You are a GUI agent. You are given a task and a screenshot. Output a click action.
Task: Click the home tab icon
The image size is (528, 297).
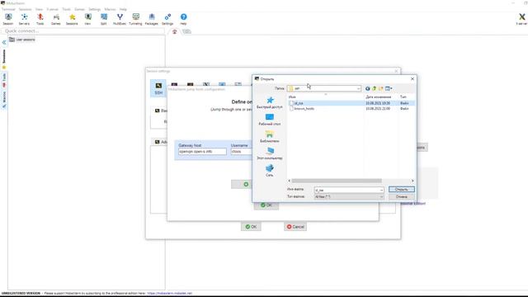(x=174, y=31)
